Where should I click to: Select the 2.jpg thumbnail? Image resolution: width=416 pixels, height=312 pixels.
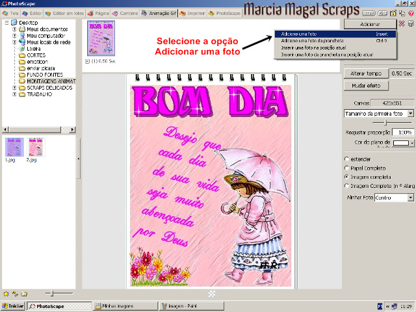coord(36,148)
